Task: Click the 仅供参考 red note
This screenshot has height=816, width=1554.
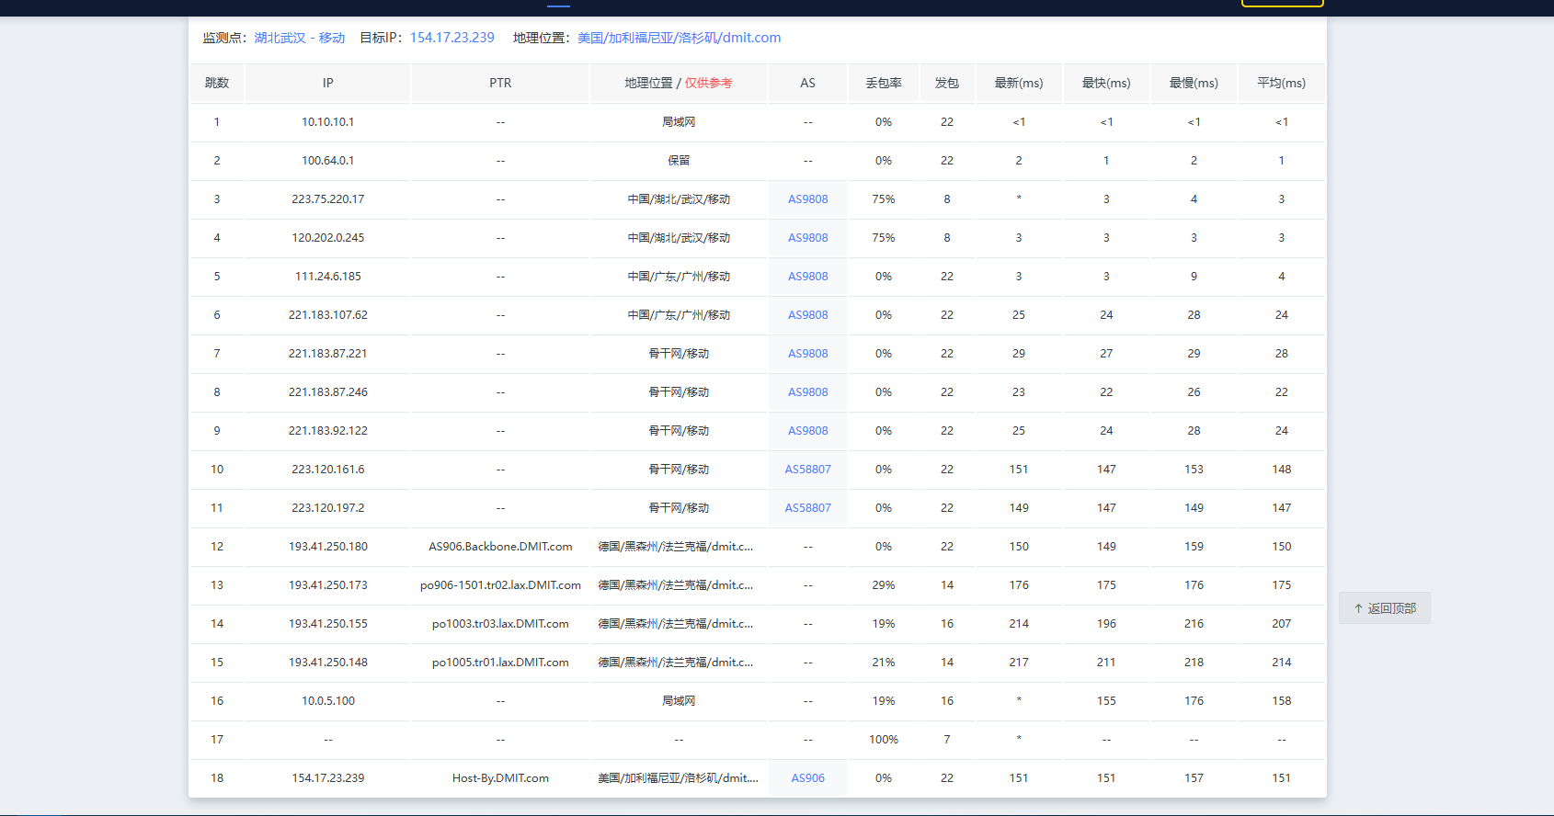Action: tap(709, 83)
